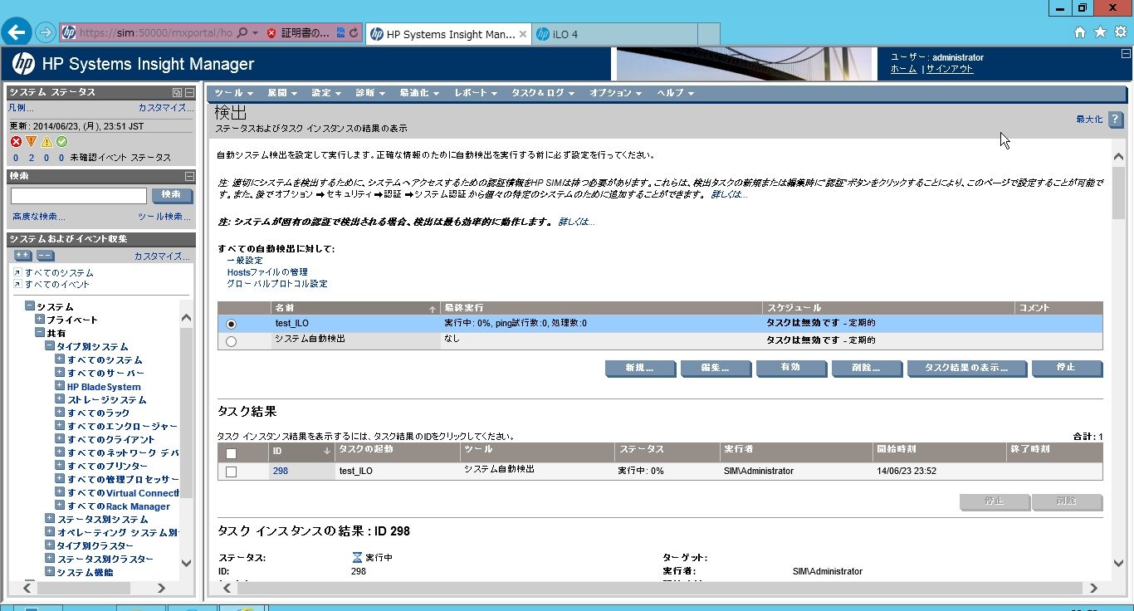Click the collapse-all '--' tree button
This screenshot has width=1134, height=611.
tap(46, 256)
